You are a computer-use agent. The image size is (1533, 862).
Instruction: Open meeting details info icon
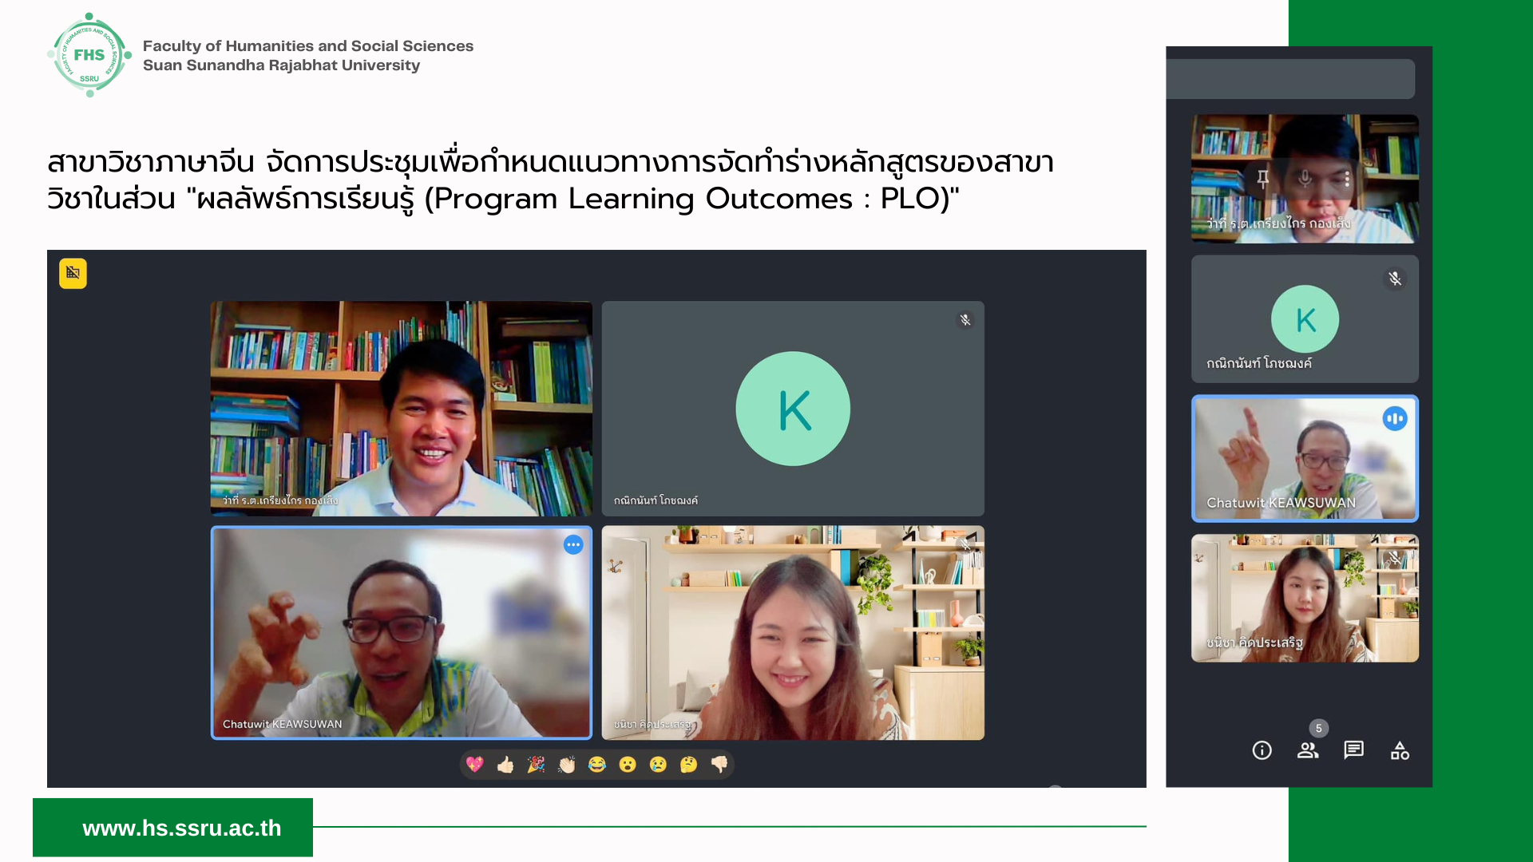coord(1262,750)
